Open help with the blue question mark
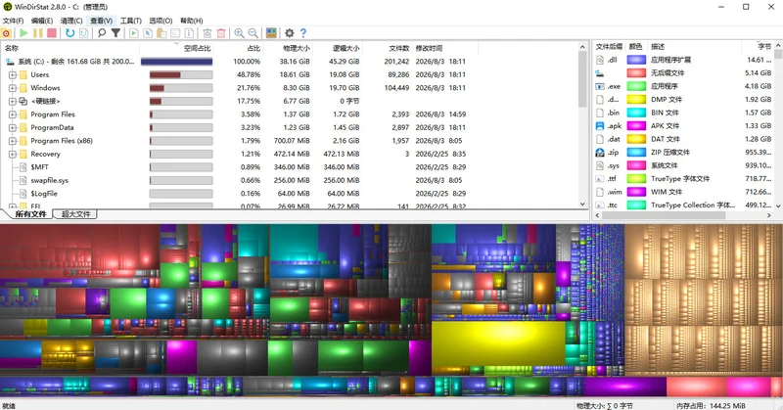The image size is (783, 410). [303, 33]
